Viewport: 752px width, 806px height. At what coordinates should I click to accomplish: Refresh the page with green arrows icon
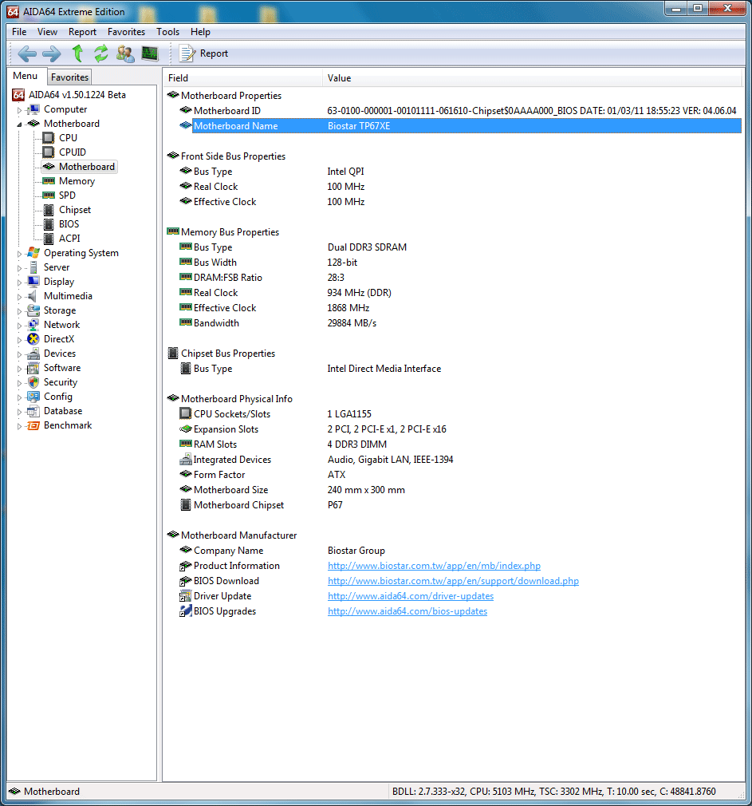(x=101, y=53)
